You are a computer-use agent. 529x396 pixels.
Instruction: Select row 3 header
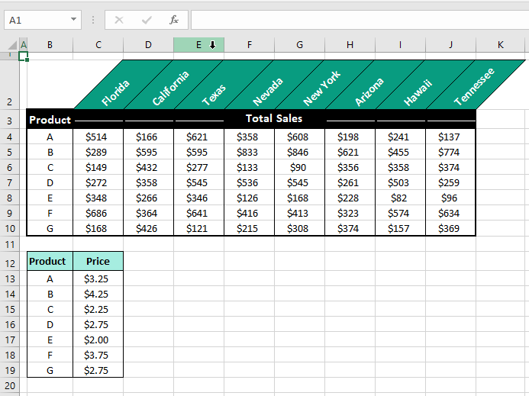click(x=9, y=120)
